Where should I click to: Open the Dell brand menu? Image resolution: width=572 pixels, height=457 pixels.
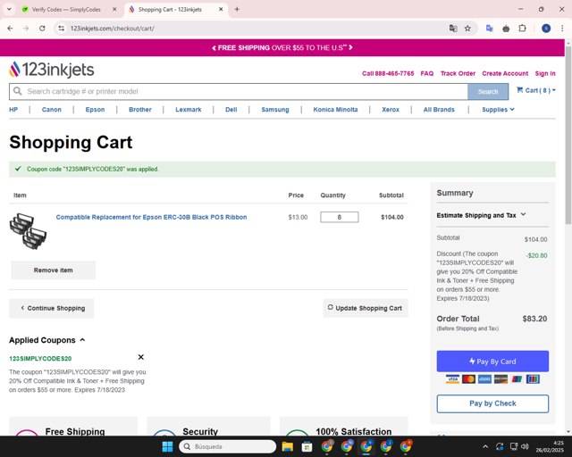coord(231,110)
